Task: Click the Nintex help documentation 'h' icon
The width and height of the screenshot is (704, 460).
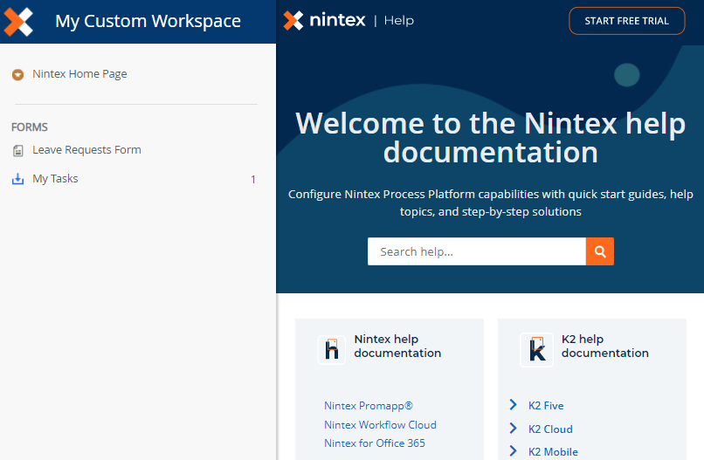Action: tap(332, 349)
